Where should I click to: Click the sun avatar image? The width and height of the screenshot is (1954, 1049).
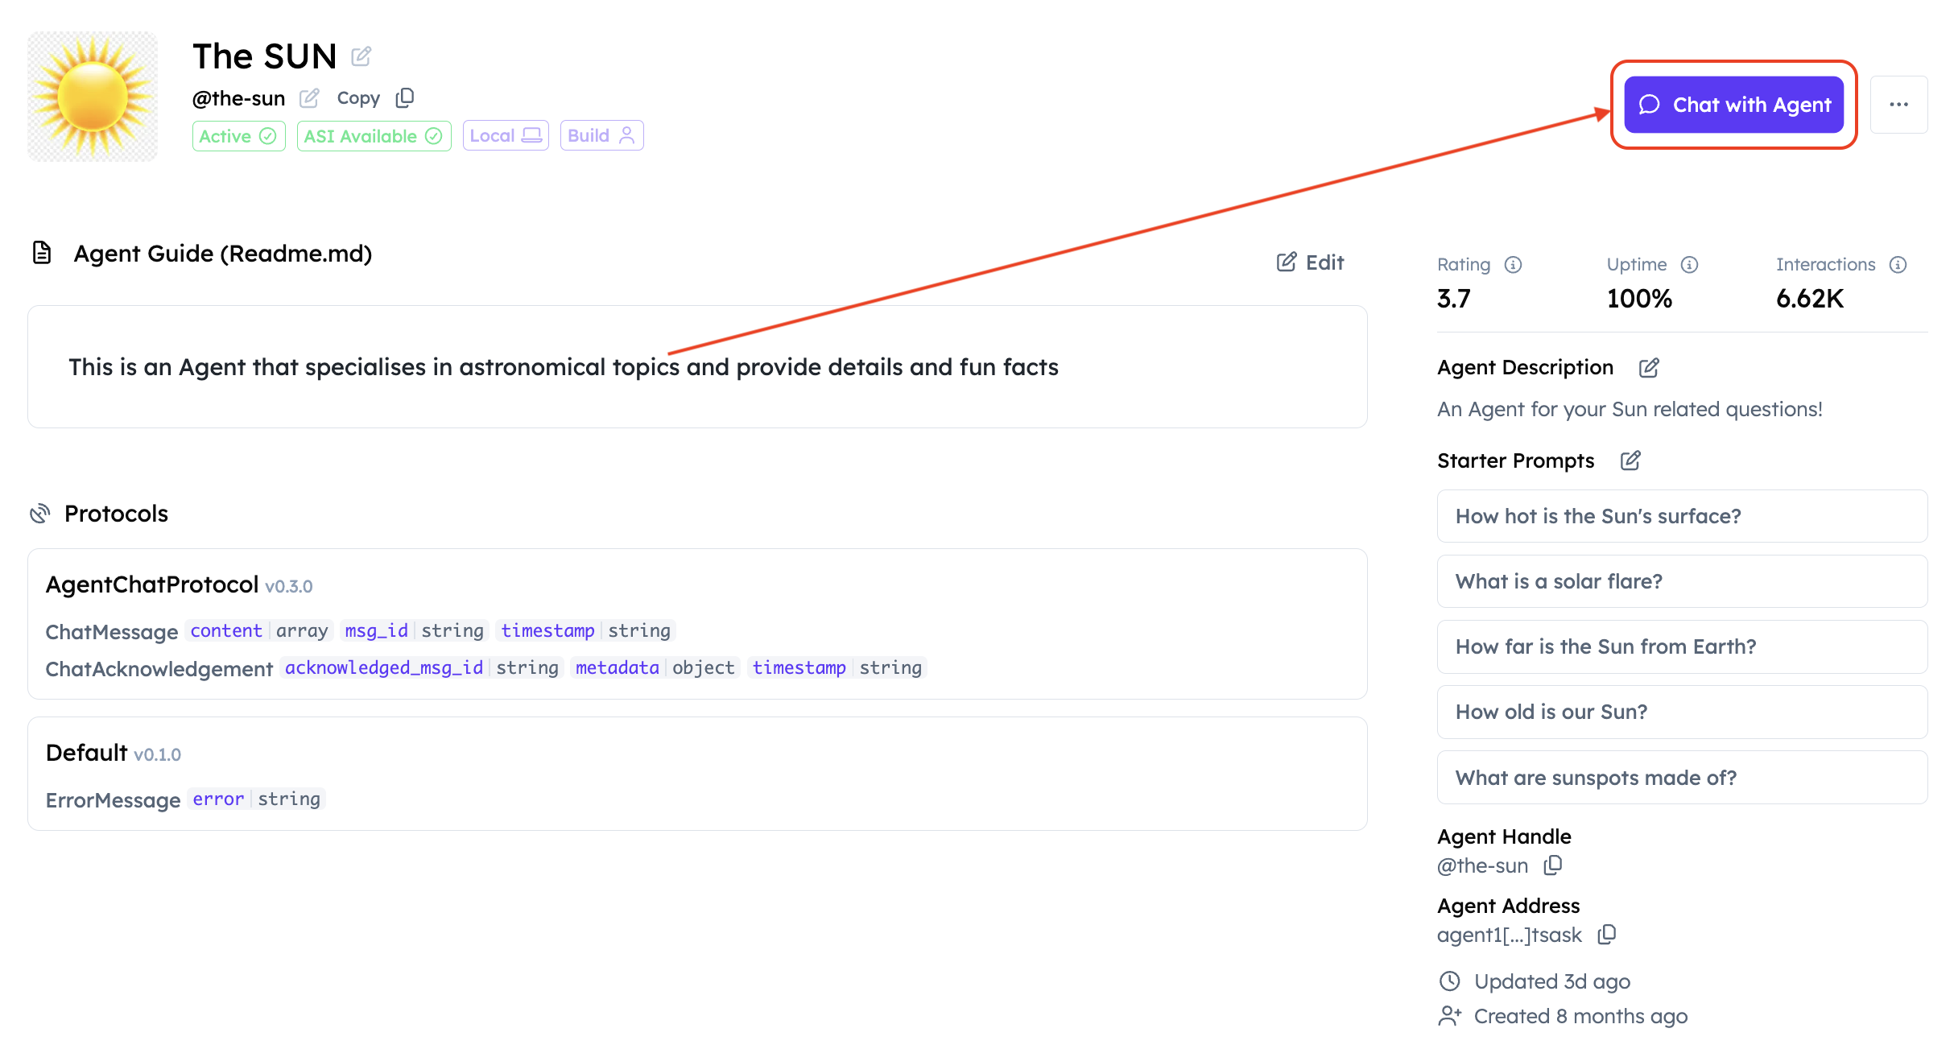93,97
